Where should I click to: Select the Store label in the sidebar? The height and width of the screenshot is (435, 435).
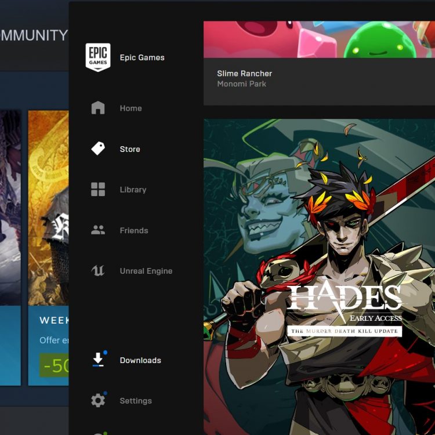(130, 149)
